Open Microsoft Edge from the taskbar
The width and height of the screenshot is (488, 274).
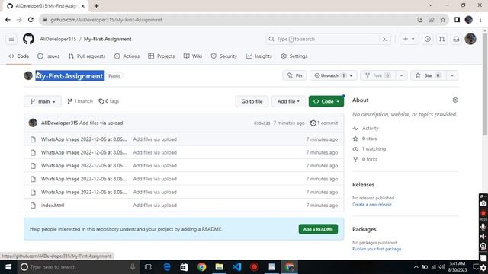(167, 267)
